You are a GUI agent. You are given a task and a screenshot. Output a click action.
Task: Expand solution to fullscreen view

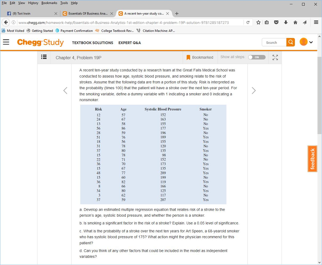(275, 57)
